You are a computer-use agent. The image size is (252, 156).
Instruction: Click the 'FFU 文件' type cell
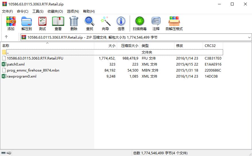pyautogui.click(x=149, y=58)
